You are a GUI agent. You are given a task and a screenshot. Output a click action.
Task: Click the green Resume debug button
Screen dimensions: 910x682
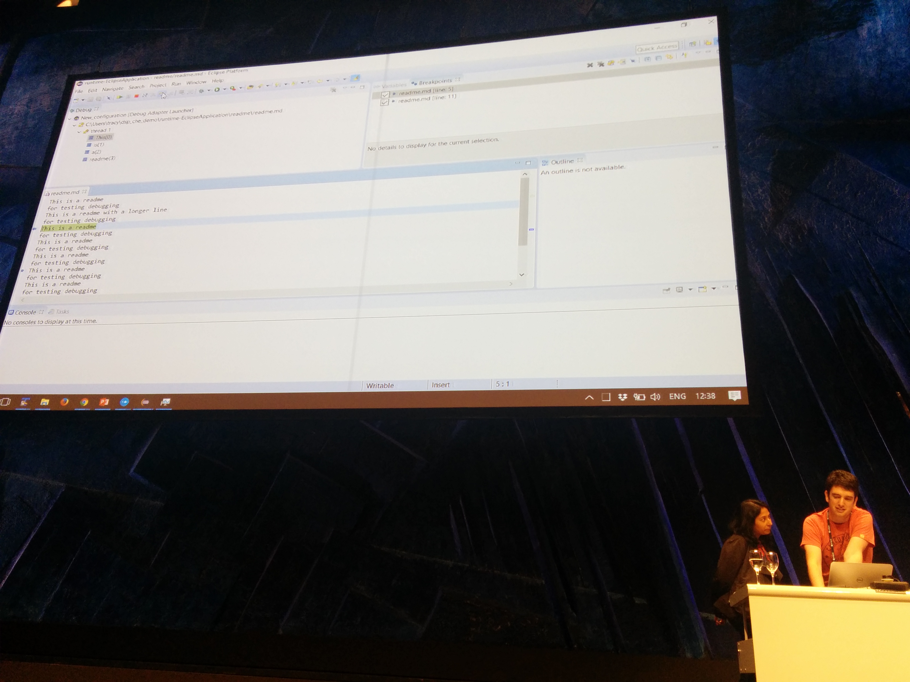(120, 98)
